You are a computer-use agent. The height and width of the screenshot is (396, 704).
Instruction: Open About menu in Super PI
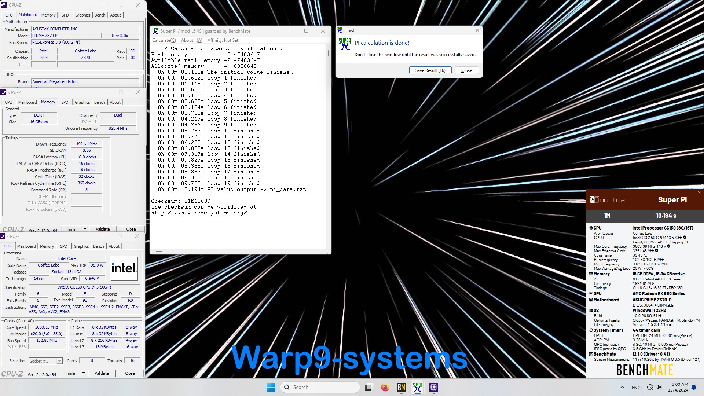pyautogui.click(x=191, y=40)
